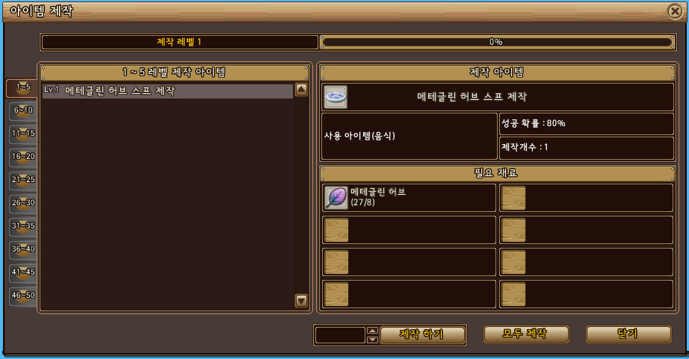Click the recipe list scroll down arrow
The height and width of the screenshot is (359, 689).
pos(301,301)
